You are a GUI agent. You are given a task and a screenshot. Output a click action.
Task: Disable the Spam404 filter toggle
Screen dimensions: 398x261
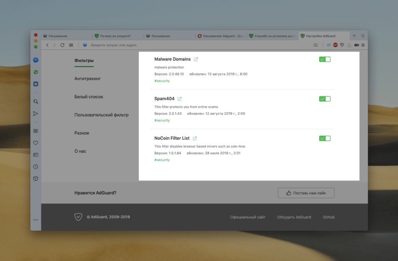(x=325, y=99)
